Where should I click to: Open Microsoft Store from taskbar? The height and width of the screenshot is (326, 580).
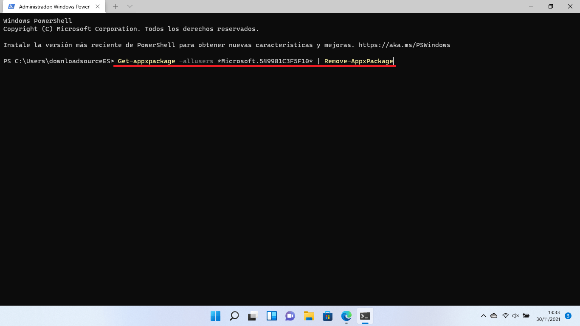(x=328, y=316)
